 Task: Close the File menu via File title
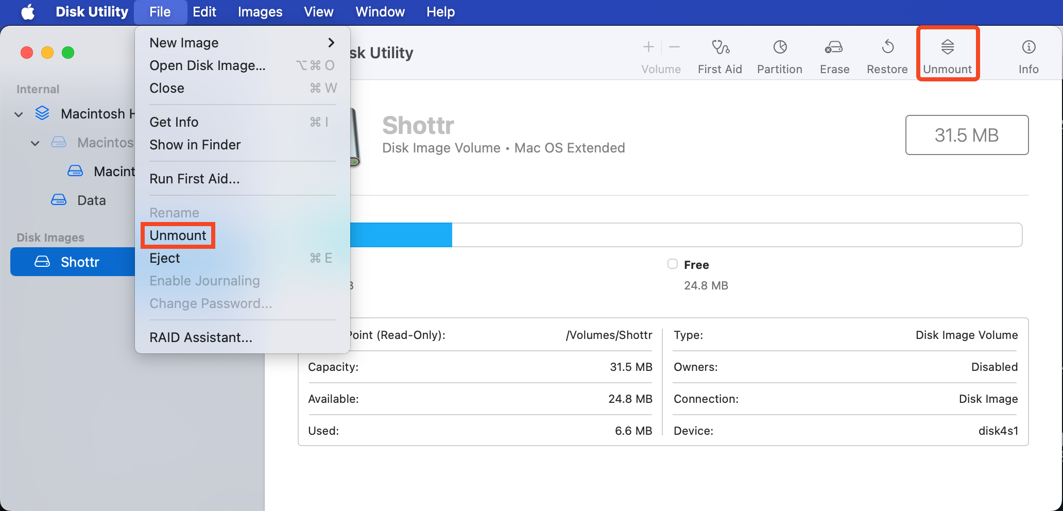tap(160, 12)
